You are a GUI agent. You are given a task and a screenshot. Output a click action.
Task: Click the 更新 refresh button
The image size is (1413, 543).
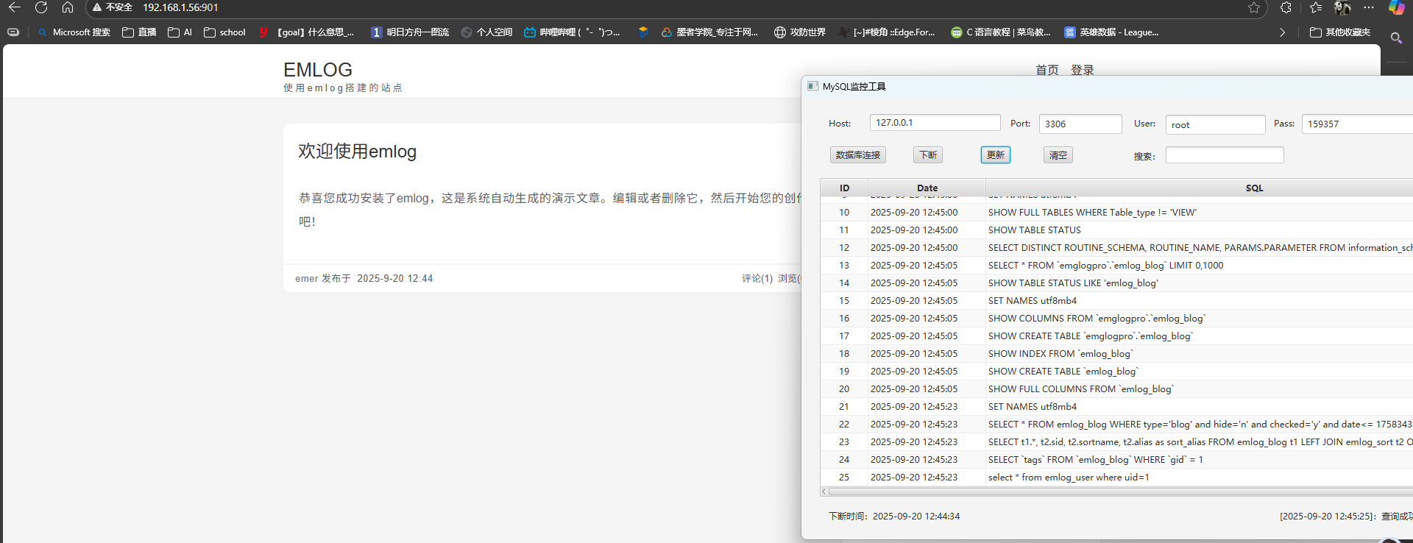pyautogui.click(x=995, y=155)
